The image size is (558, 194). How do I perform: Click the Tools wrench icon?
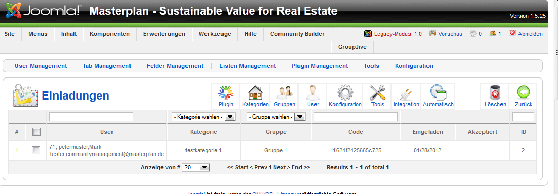pos(378,93)
